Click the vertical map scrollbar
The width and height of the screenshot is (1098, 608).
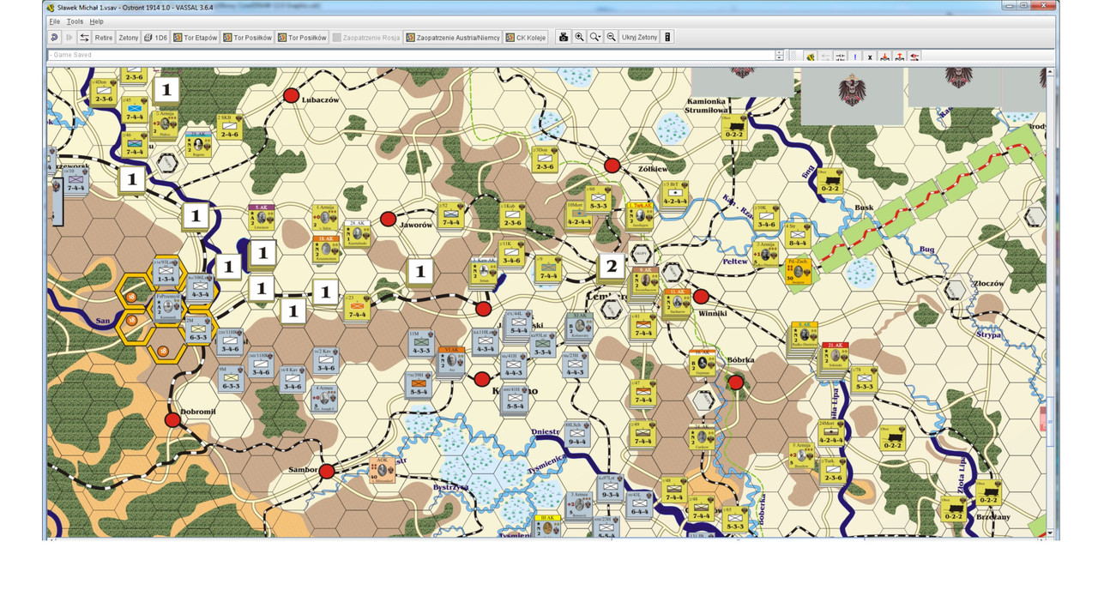(1051, 302)
